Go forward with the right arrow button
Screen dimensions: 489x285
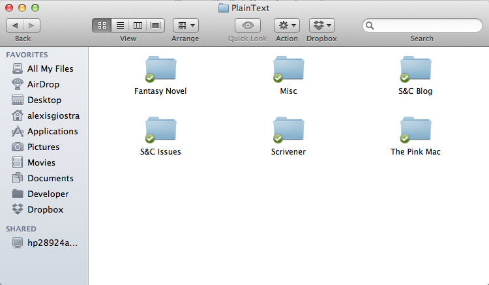tap(31, 25)
